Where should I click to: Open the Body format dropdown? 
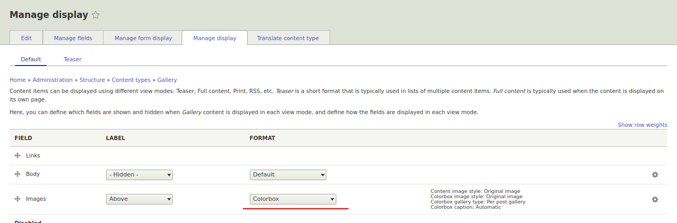pos(288,174)
